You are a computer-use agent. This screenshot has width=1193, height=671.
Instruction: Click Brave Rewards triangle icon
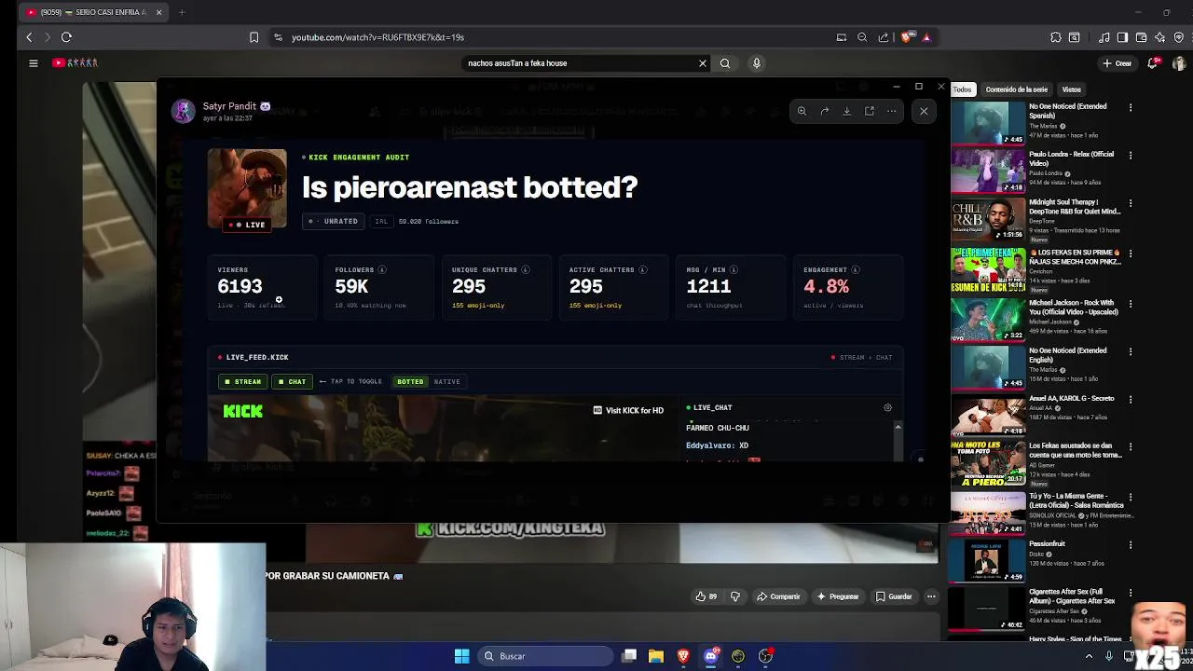click(926, 37)
